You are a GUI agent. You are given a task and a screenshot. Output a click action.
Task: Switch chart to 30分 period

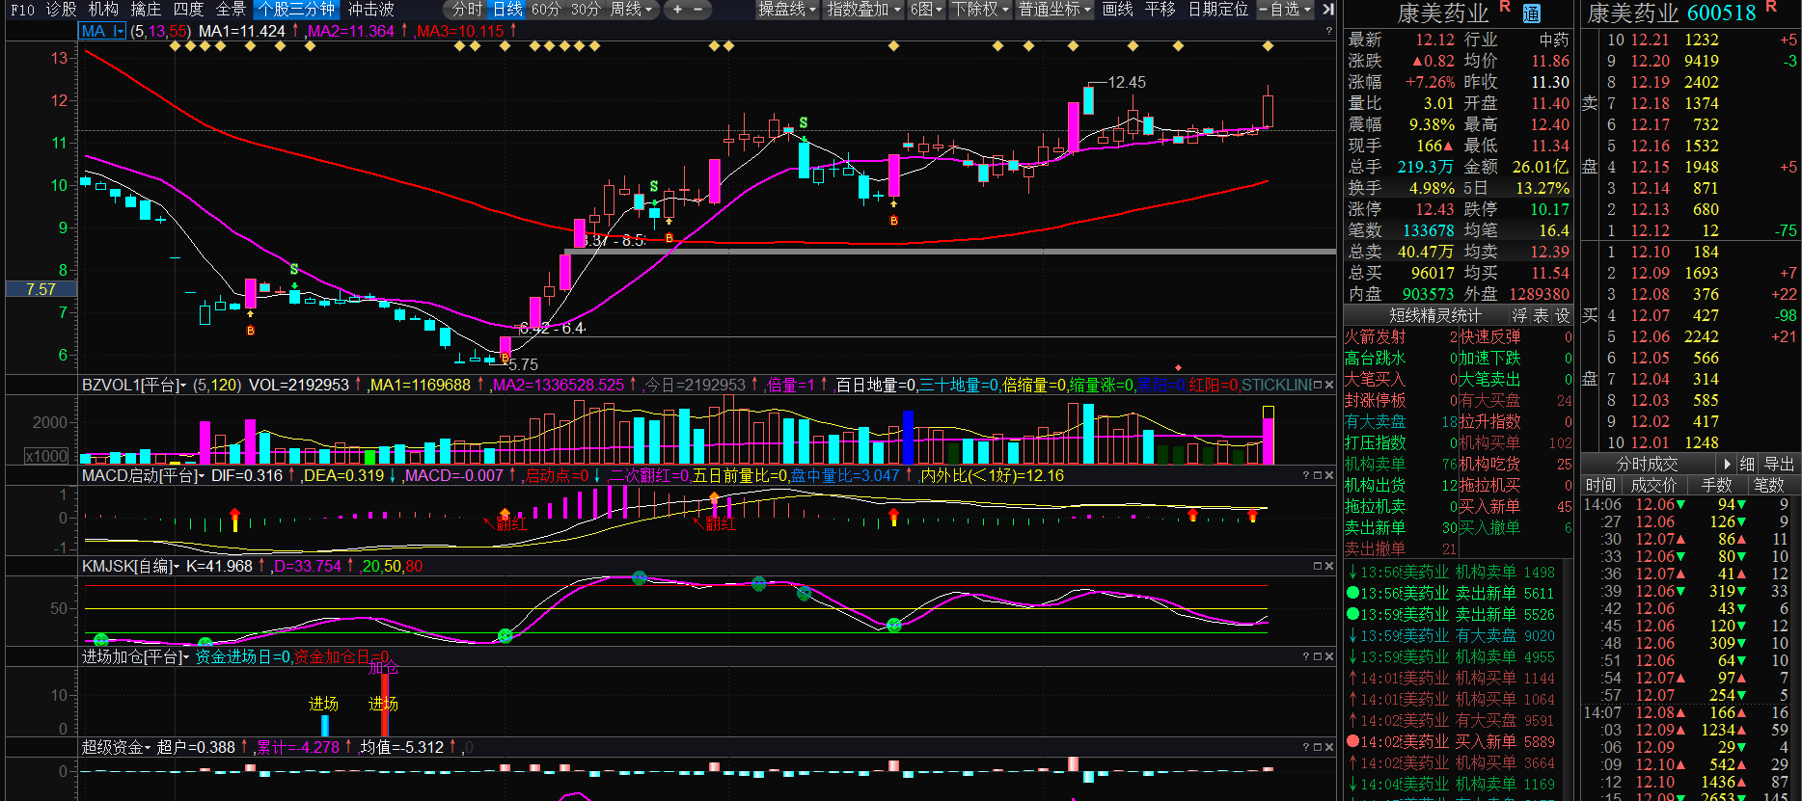(586, 10)
